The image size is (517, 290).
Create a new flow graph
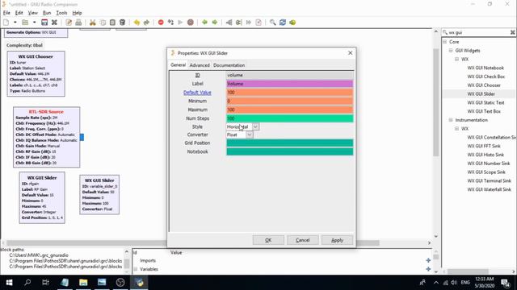[x=6, y=23]
